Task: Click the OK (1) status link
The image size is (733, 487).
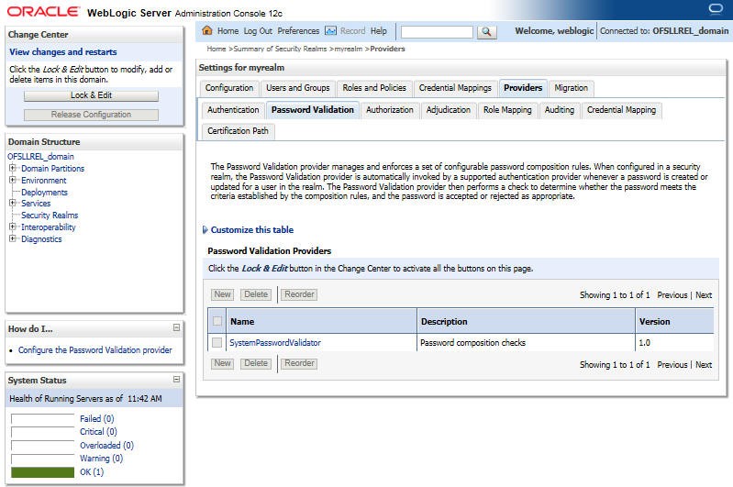Action: click(x=92, y=472)
